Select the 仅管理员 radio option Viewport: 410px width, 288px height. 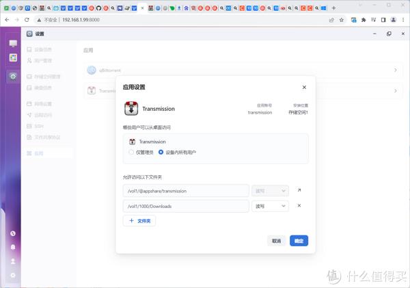[x=131, y=152]
